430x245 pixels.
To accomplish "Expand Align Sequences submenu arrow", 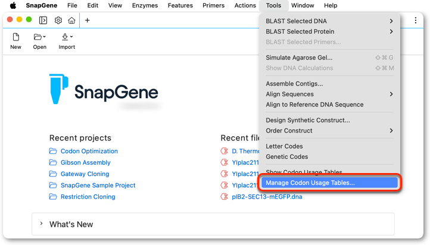I will [391, 94].
